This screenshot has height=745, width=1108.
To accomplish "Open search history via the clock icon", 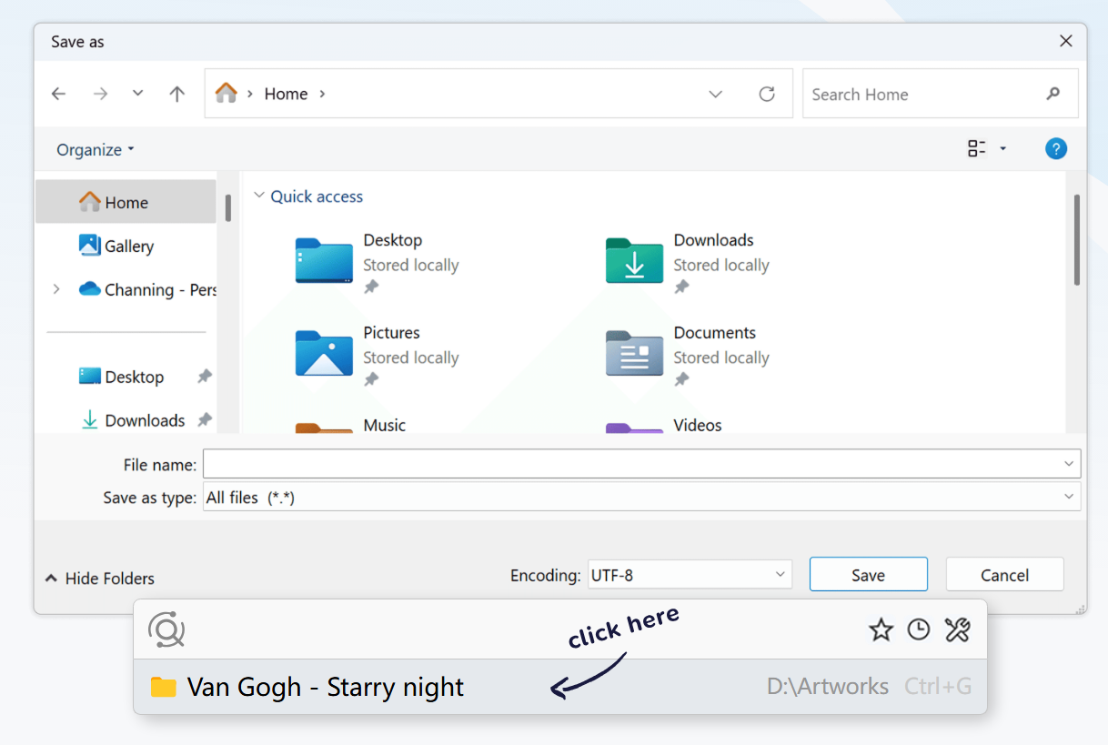I will (919, 629).
